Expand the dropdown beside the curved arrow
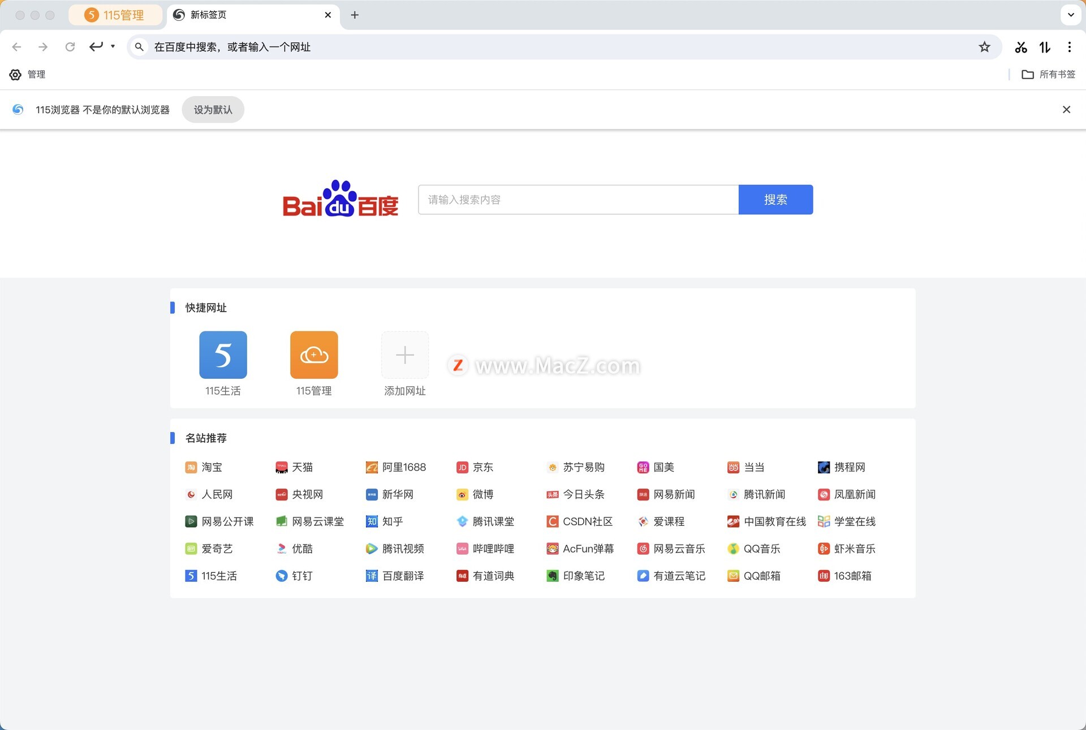The height and width of the screenshot is (730, 1086). (113, 46)
